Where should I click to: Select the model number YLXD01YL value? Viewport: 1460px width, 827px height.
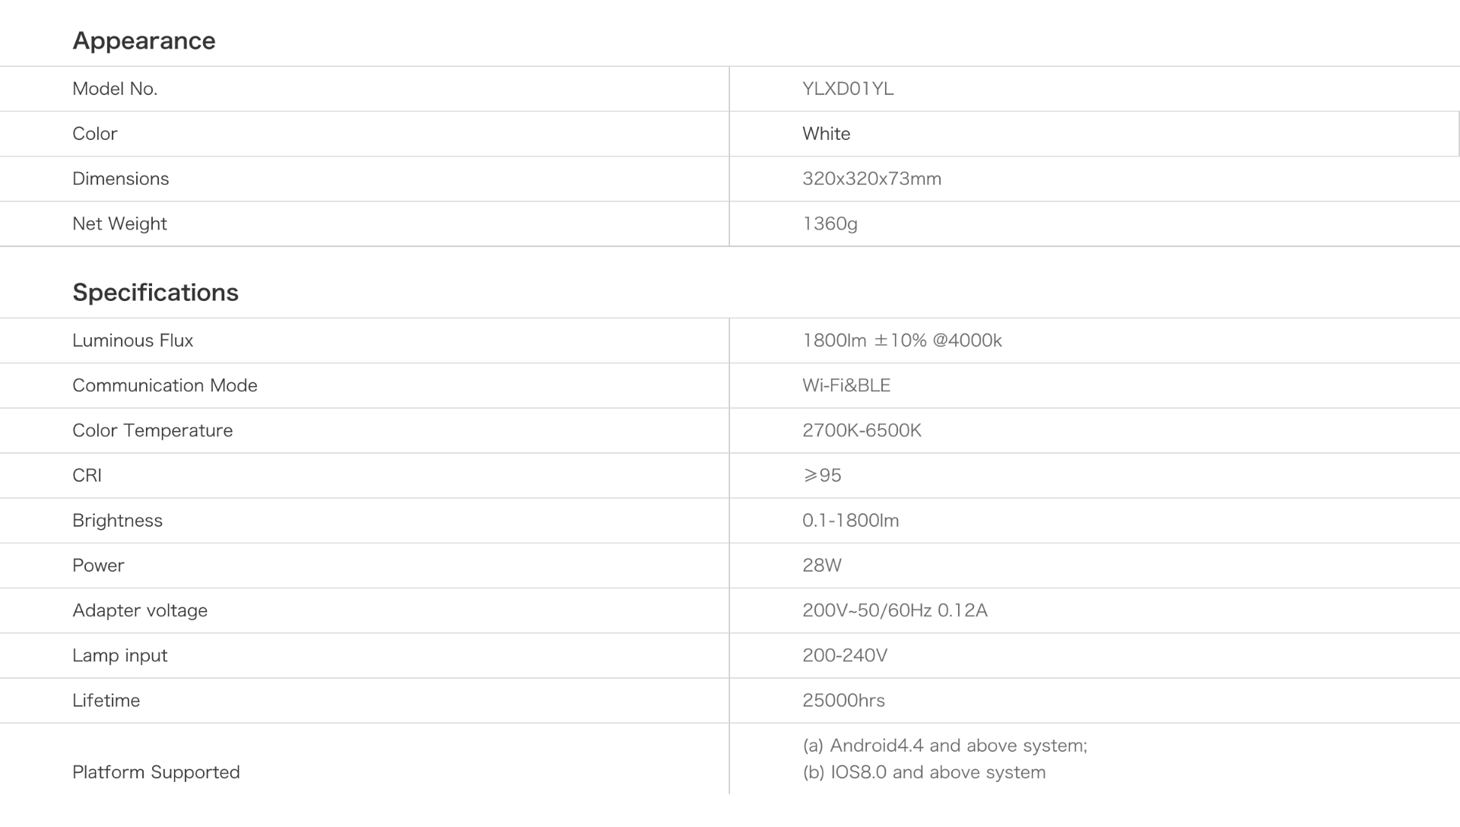point(847,89)
